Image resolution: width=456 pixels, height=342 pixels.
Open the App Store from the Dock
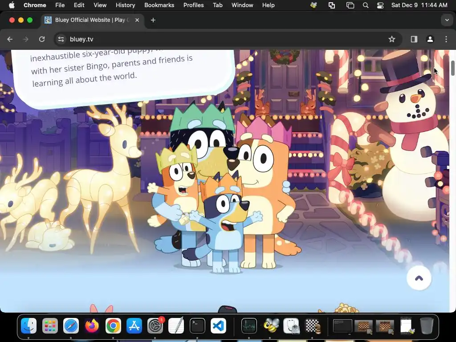point(134,326)
